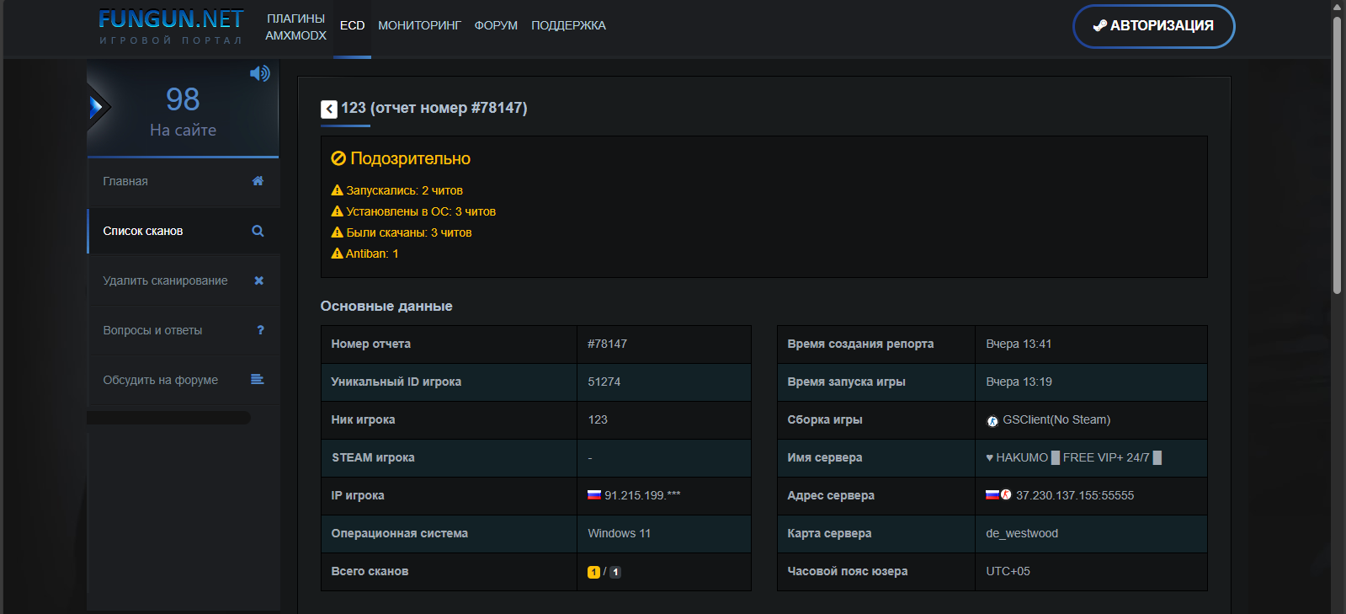The image size is (1346, 614).
Task: Click the X icon for delete scan
Action: click(258, 280)
